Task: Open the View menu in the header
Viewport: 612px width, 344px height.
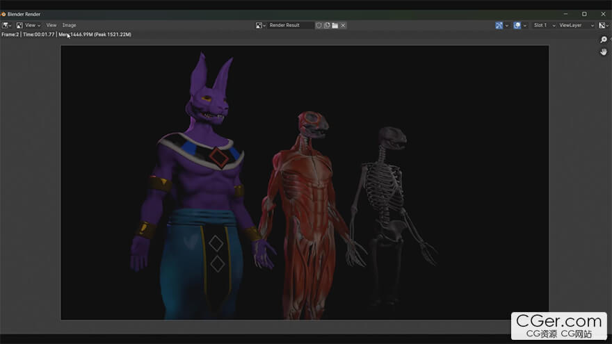Action: [51, 25]
